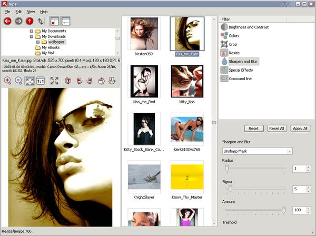Viewport: 316px width, 236px height.
Task: Toggle the folder tree panel view button
Action: [x=54, y=21]
